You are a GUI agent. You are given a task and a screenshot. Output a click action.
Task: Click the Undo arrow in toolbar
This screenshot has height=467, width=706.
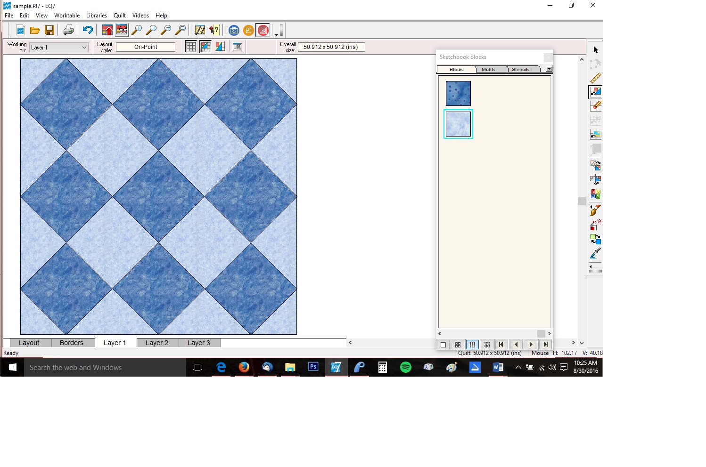point(87,31)
